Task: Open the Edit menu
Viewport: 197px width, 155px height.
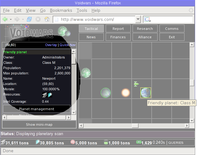Action: click(18, 10)
